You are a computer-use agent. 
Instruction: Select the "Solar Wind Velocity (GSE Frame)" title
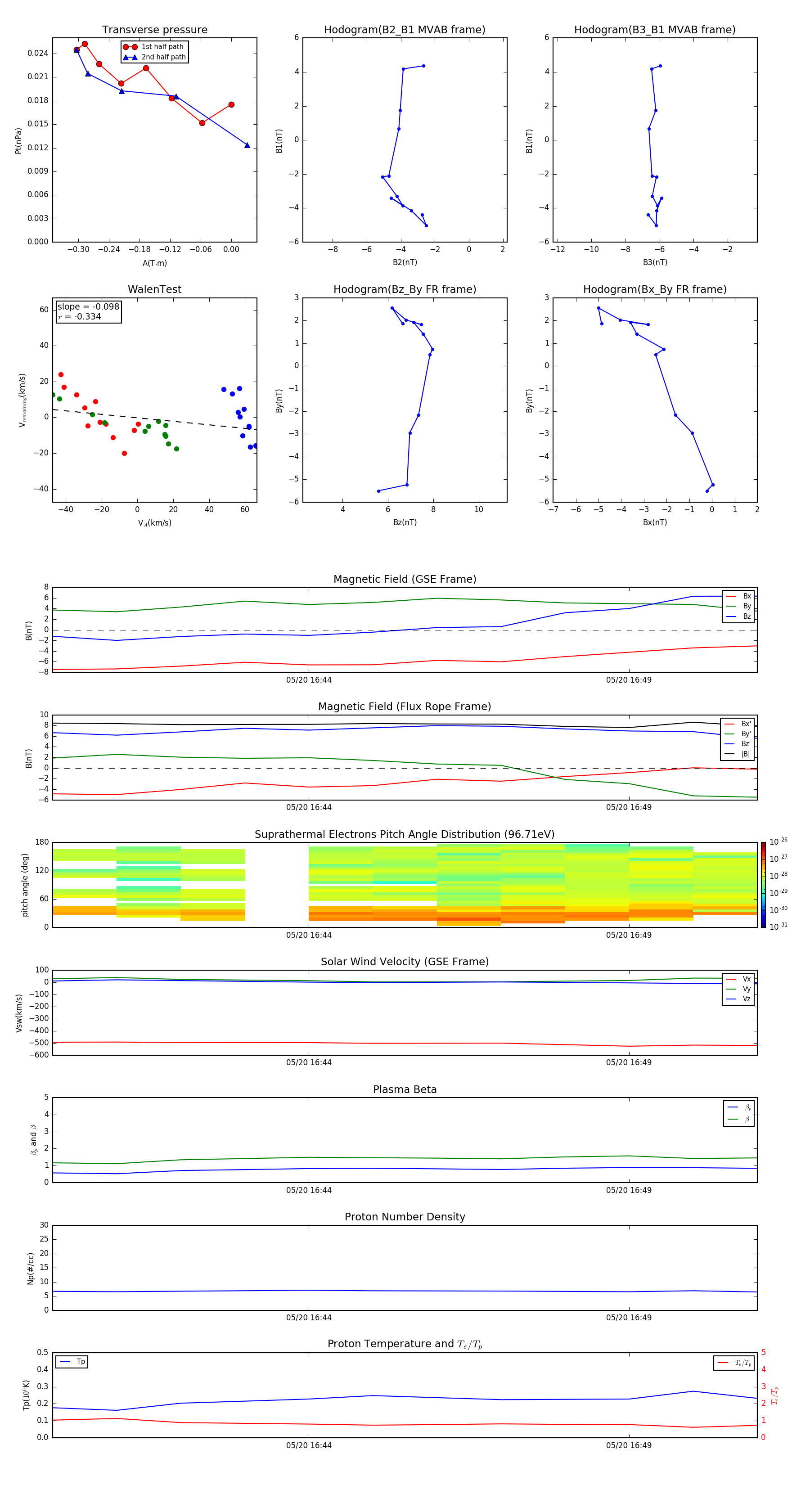[x=405, y=962]
